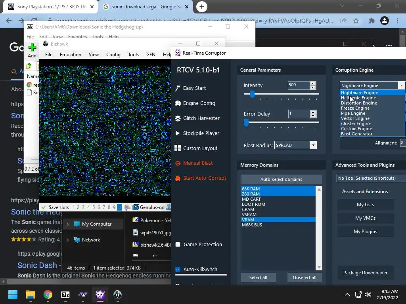The width and height of the screenshot is (406, 304).
Task: Open Custom Layout option
Action: [196, 148]
